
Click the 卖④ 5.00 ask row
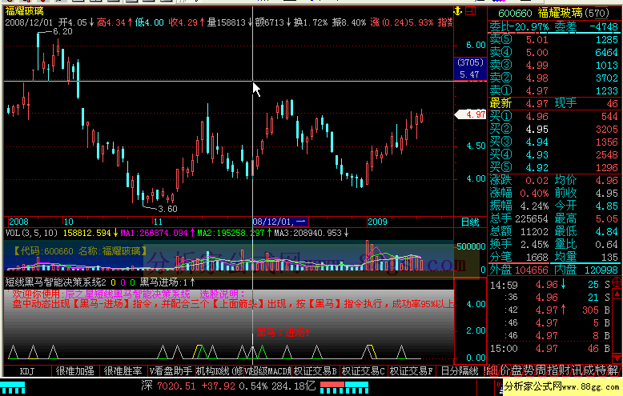tap(554, 52)
